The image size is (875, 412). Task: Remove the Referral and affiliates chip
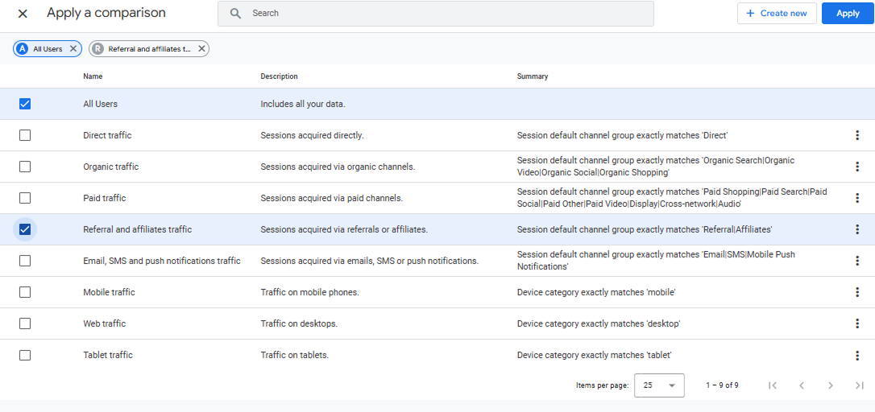(x=202, y=49)
